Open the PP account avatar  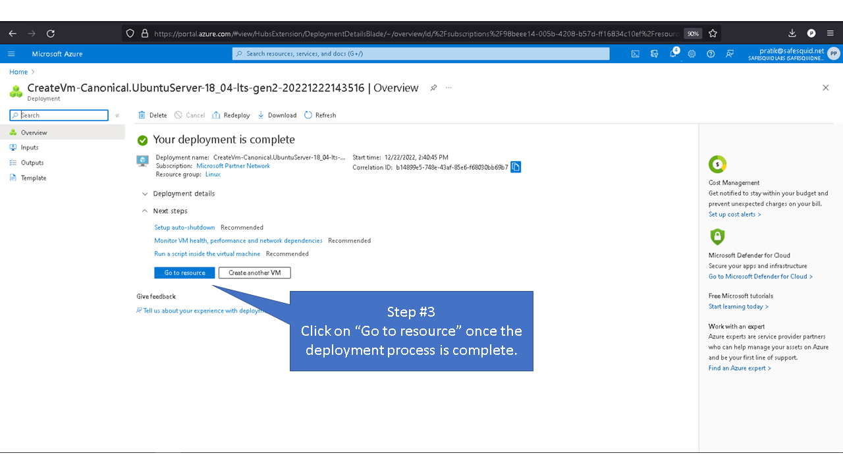(x=833, y=54)
